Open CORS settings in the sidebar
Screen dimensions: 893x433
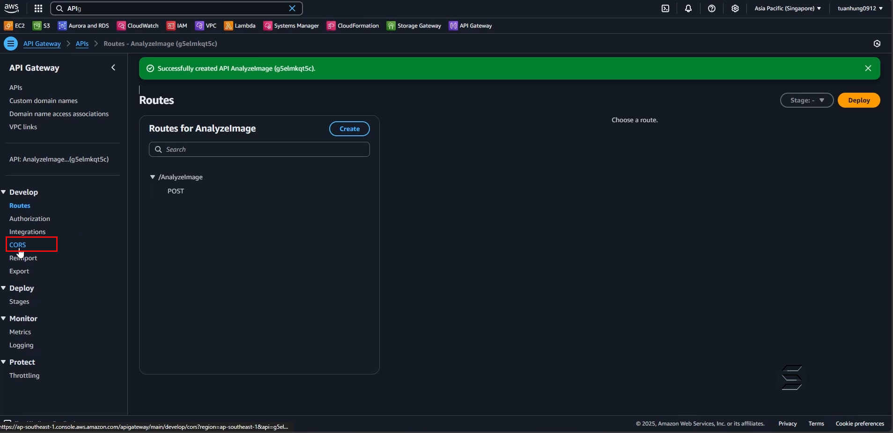18,245
